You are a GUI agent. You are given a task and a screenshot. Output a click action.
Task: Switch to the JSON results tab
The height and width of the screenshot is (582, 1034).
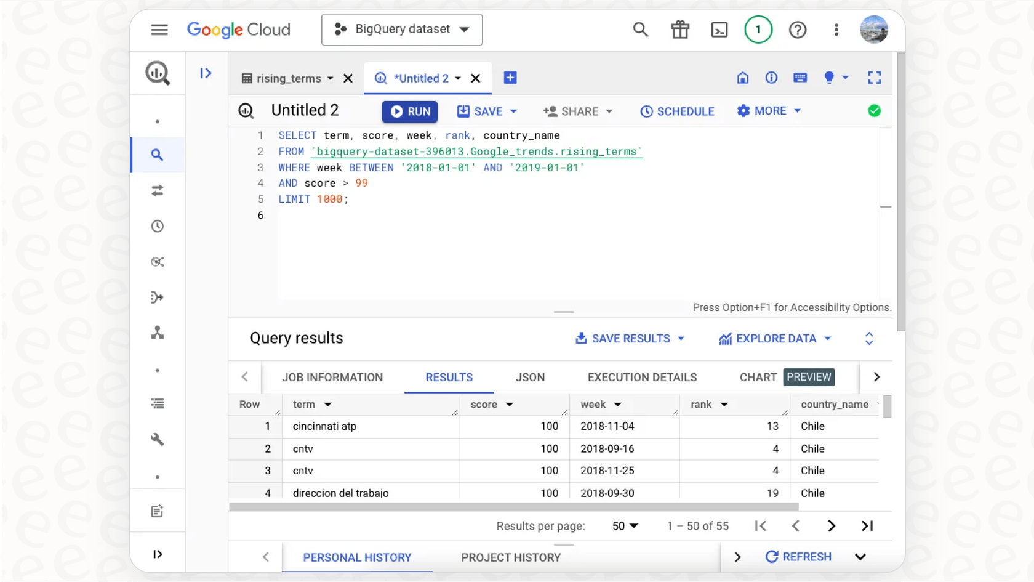[530, 377]
